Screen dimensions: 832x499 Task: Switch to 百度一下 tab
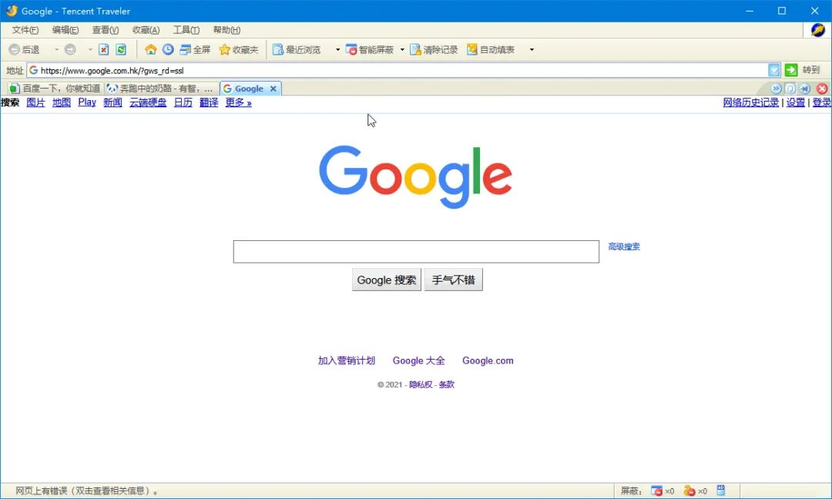[x=55, y=89]
